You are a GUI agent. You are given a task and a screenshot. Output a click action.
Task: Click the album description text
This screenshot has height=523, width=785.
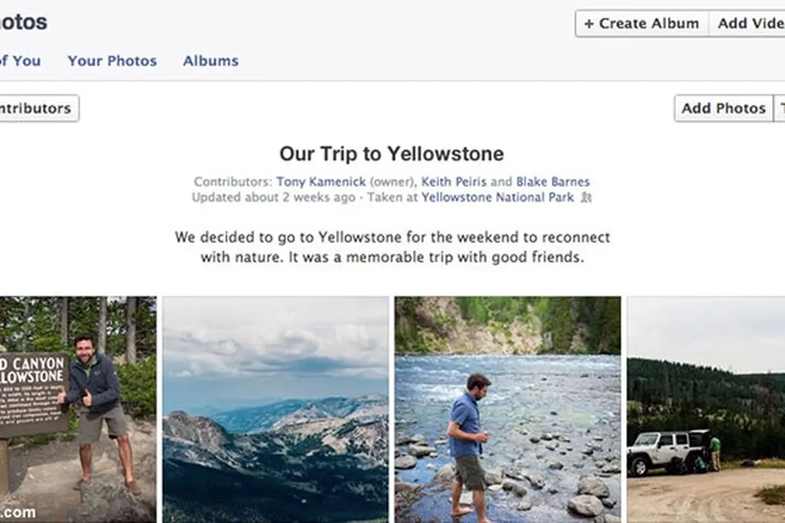coord(392,247)
